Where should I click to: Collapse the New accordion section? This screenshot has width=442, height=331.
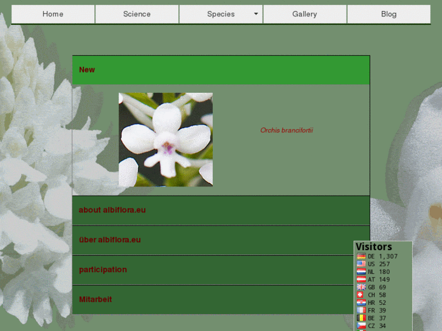pyautogui.click(x=221, y=70)
